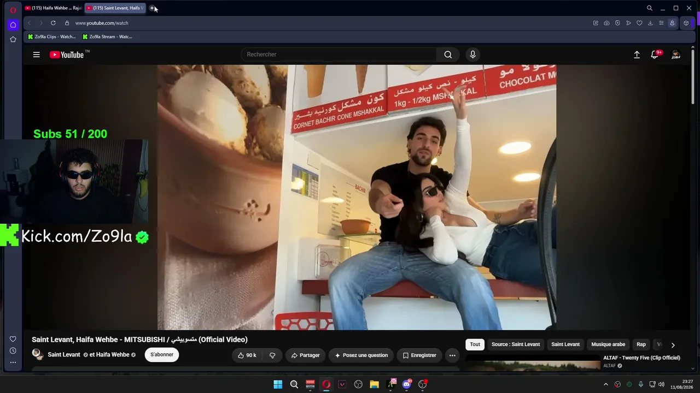
Task: Select the Musique arabe chip
Action: [x=608, y=344]
